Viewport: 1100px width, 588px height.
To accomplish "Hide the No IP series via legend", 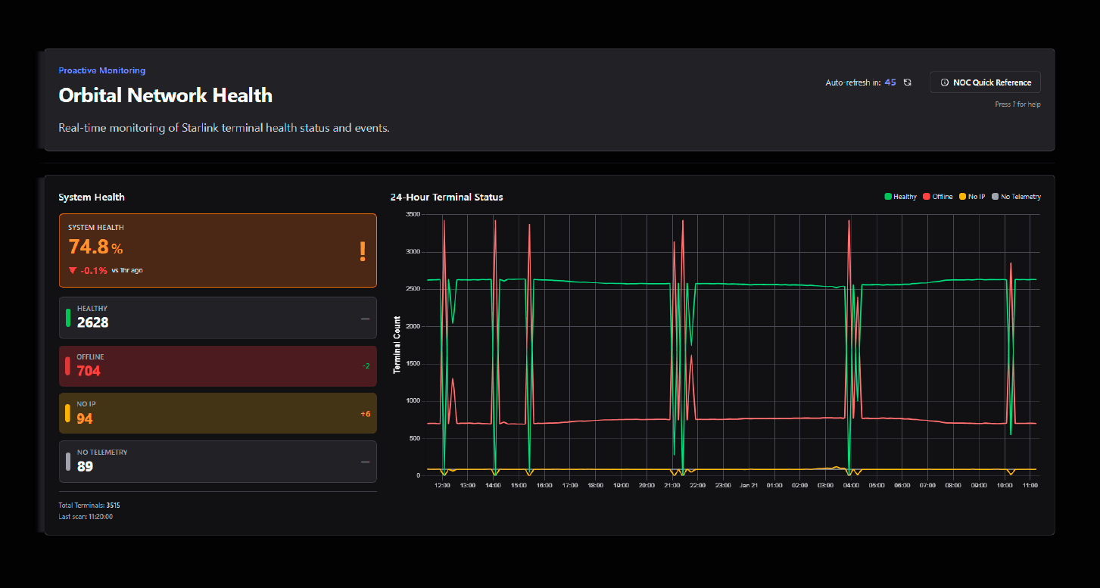I will click(973, 197).
